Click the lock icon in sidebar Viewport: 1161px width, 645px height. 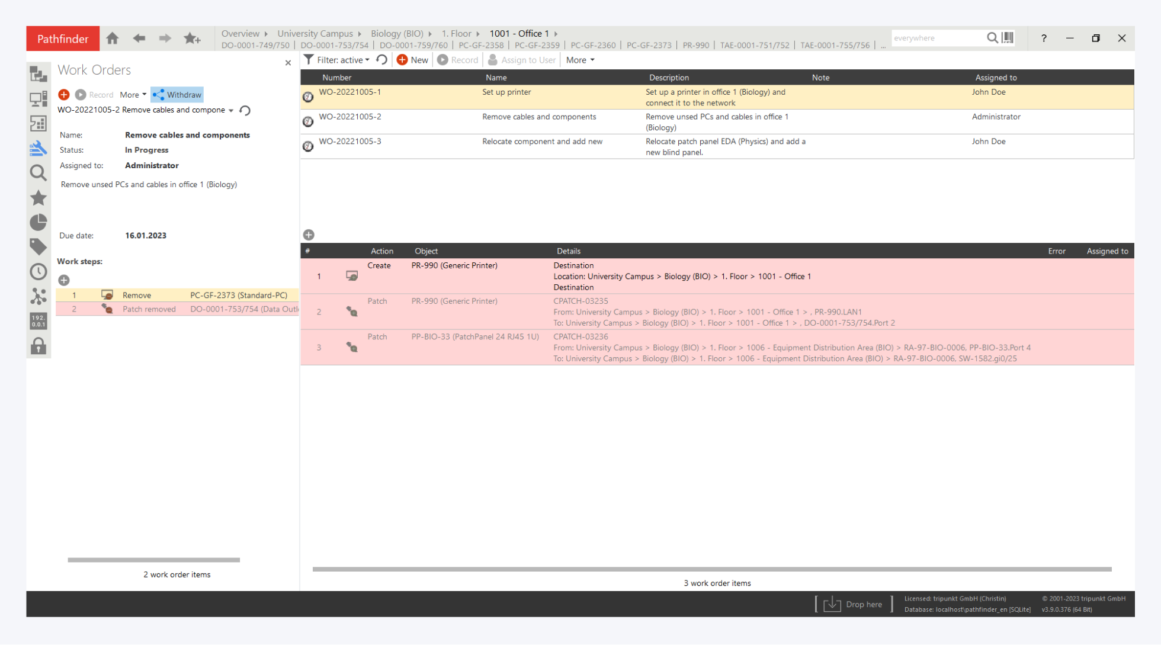point(38,345)
